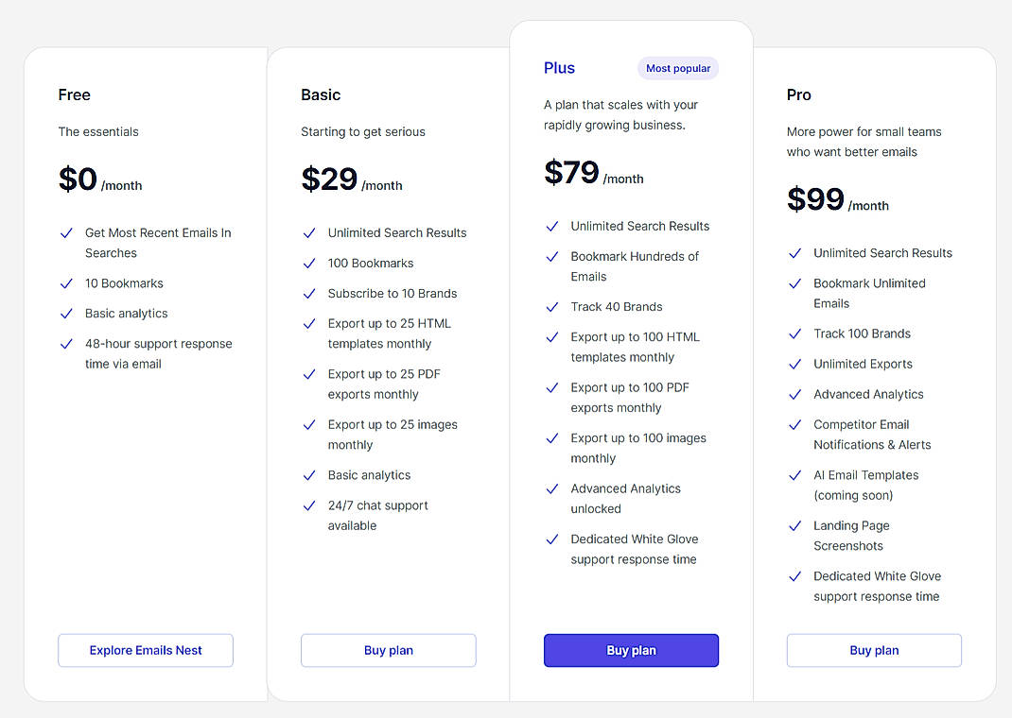Click the checkmark next to 10 Bookmarks
1012x718 pixels.
[x=66, y=283]
